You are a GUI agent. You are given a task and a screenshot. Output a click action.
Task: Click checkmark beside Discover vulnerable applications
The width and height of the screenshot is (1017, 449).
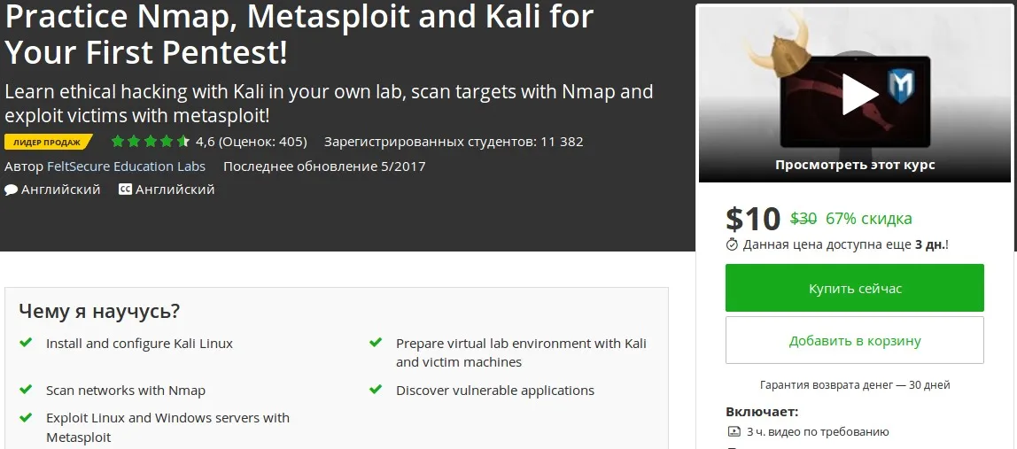pyautogui.click(x=377, y=390)
